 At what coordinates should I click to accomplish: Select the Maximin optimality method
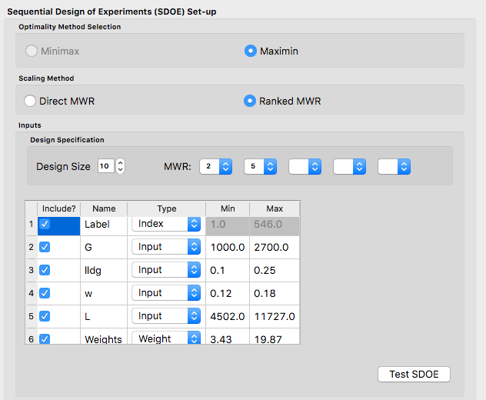pyautogui.click(x=251, y=51)
